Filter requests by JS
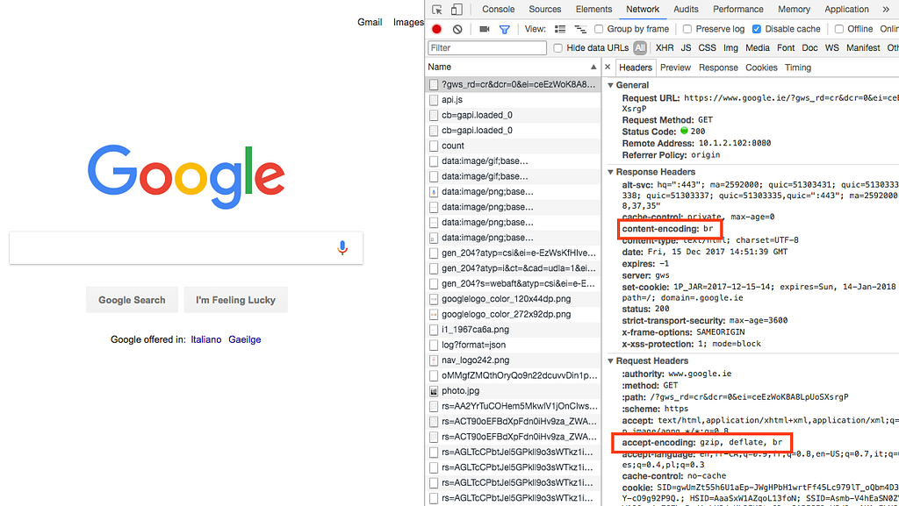The image size is (899, 506). 686,48
